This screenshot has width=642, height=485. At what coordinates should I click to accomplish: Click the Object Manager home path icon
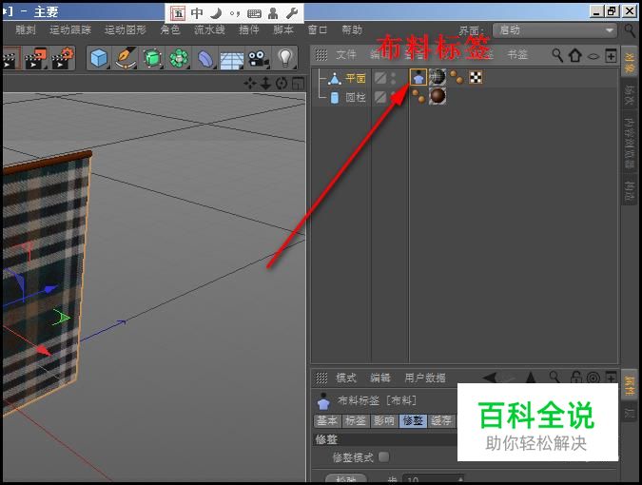(574, 55)
